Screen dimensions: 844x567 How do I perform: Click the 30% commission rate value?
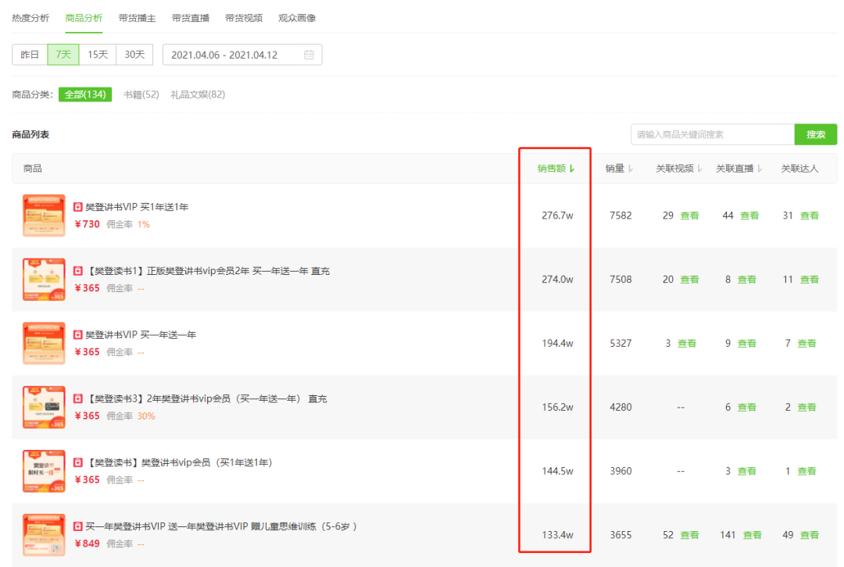(146, 416)
